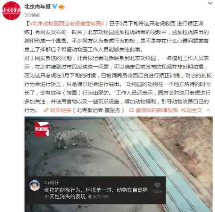Click the video camera icon before 星视频

[131, 110]
